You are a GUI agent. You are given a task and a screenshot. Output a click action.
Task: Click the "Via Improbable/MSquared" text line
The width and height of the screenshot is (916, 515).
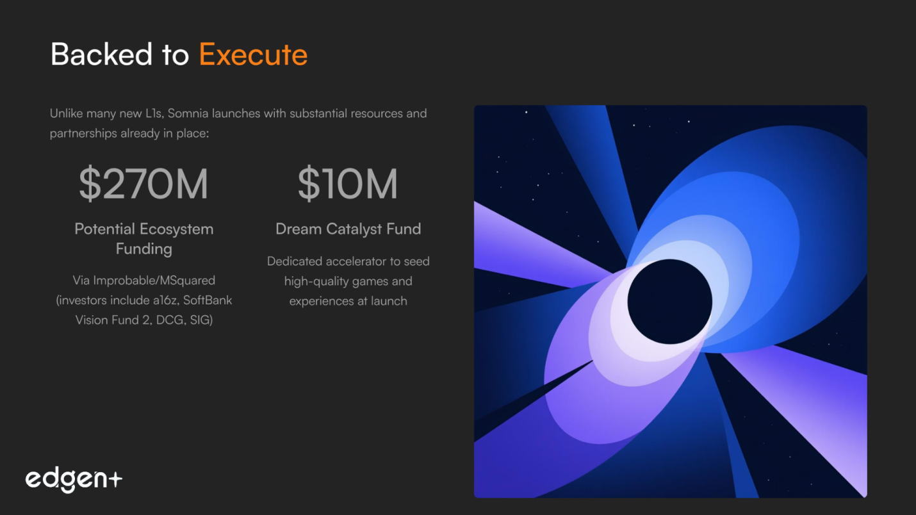click(x=143, y=280)
